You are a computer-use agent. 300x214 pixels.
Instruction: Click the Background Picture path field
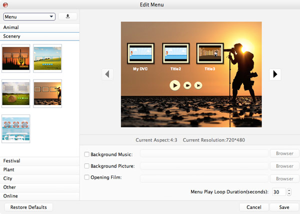pyautogui.click(x=204, y=166)
